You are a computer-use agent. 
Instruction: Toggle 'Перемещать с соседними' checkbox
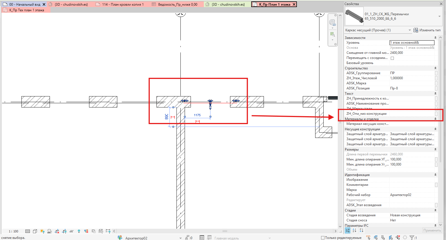[392, 58]
